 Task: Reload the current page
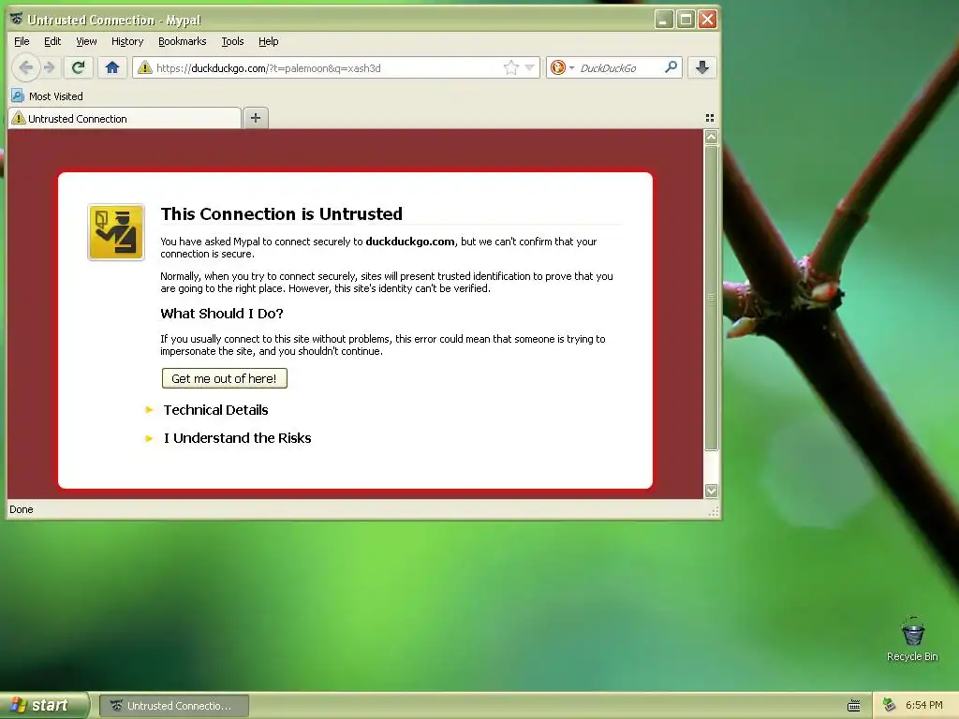pyautogui.click(x=78, y=67)
